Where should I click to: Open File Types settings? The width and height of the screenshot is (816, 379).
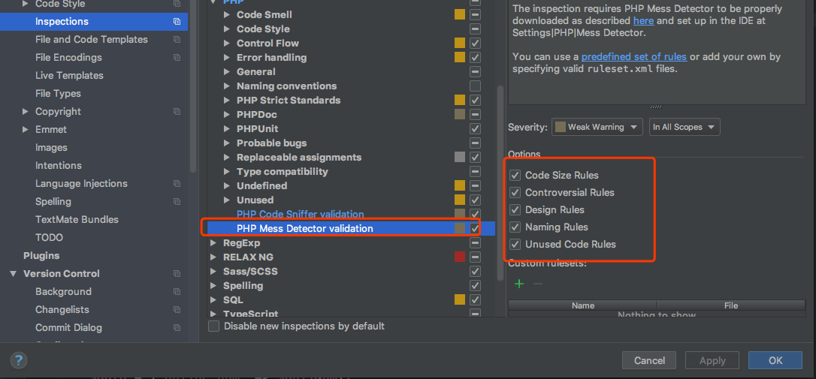(58, 94)
